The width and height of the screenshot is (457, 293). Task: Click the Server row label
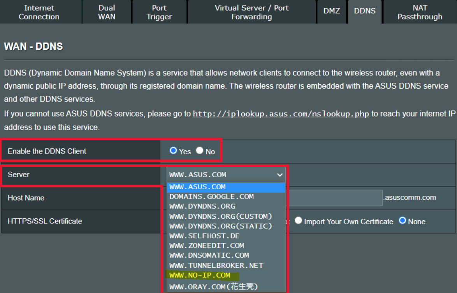[18, 174]
